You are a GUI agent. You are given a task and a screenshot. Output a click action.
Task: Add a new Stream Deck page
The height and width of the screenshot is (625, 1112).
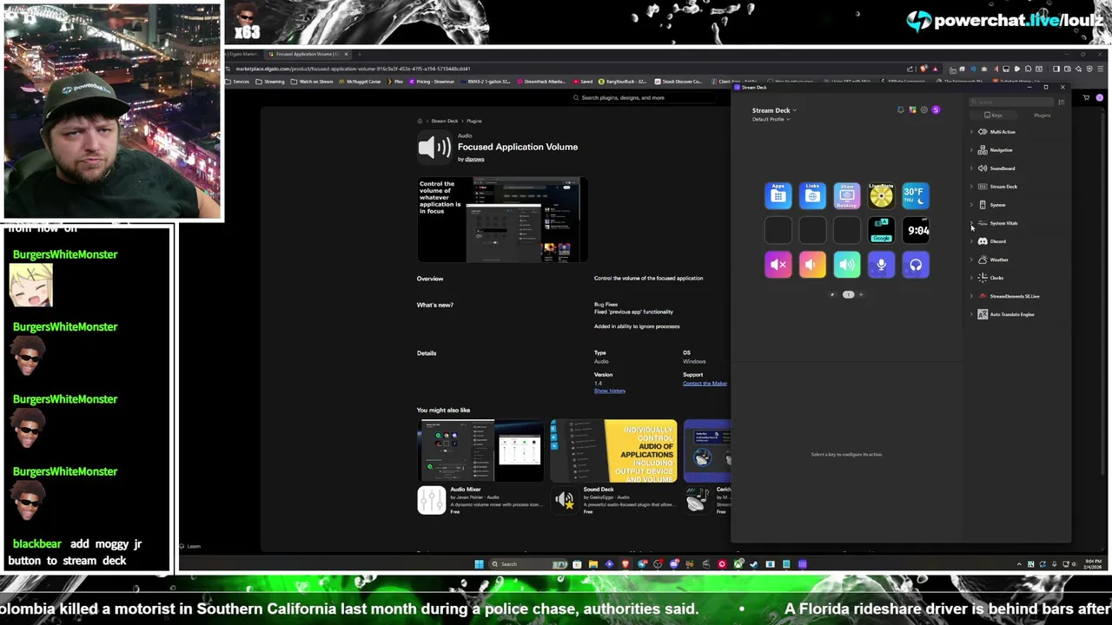(x=861, y=294)
